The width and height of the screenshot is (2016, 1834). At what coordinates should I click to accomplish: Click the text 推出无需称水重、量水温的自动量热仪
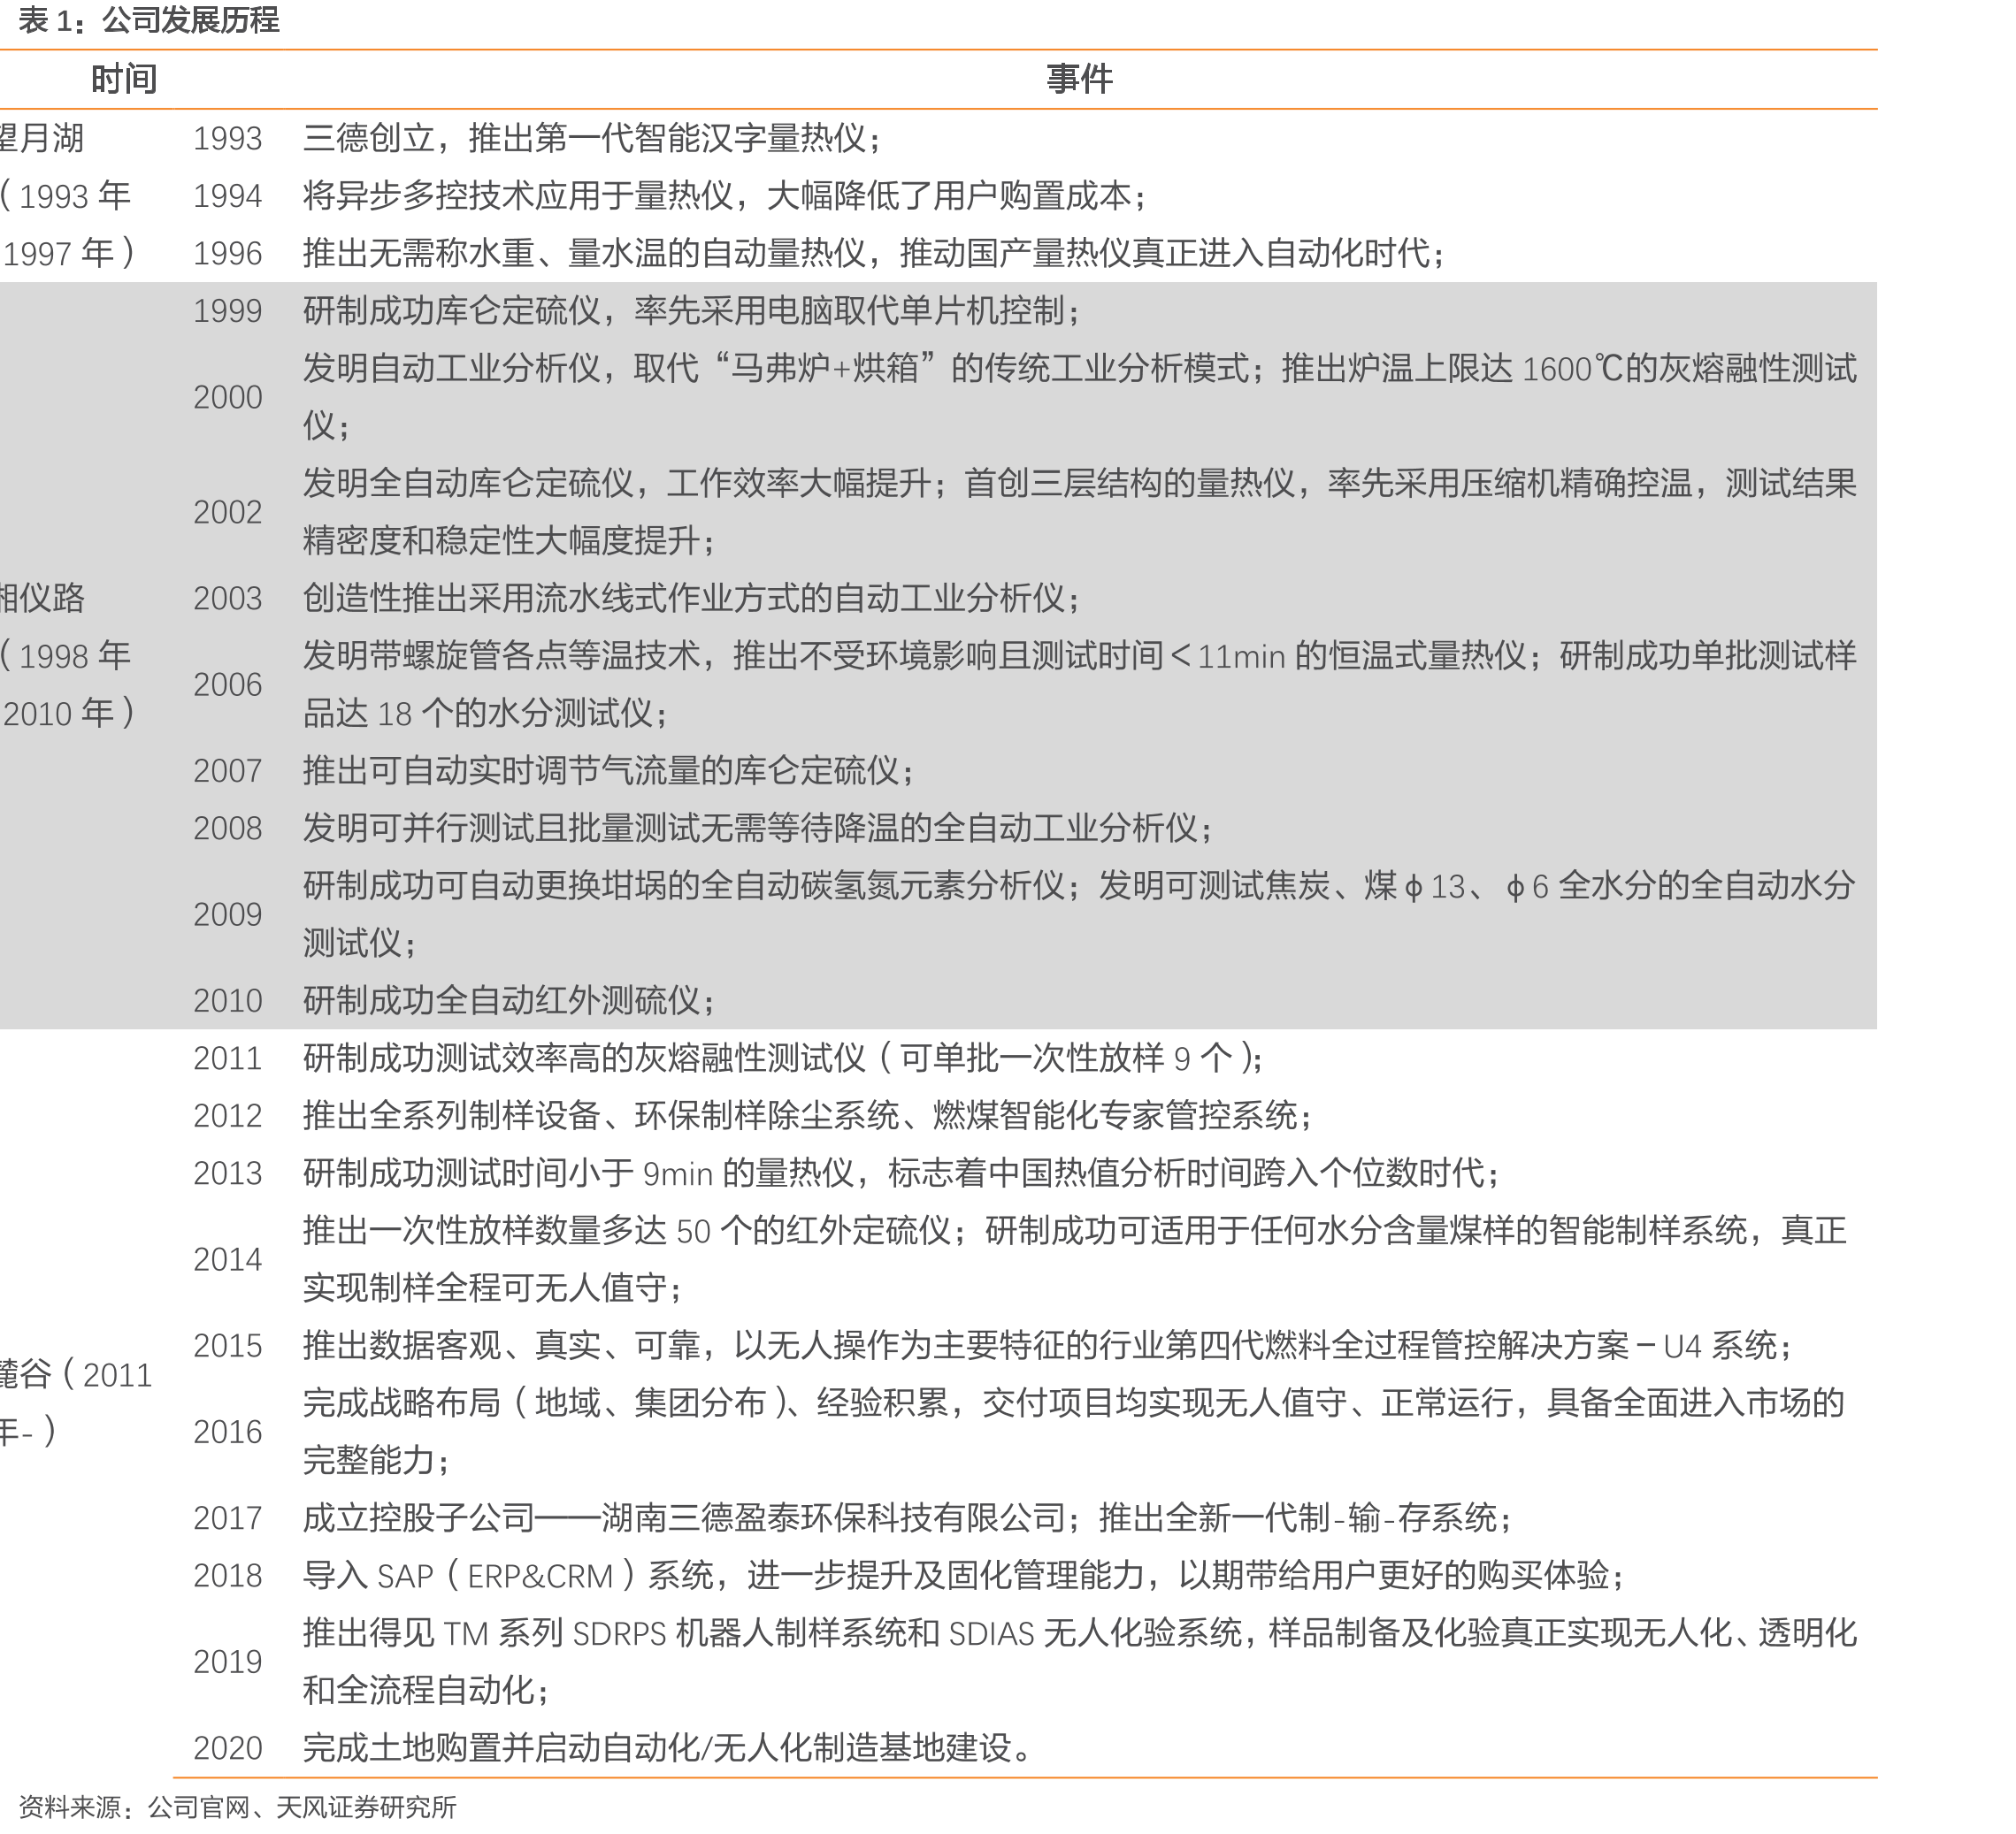[x=583, y=253]
